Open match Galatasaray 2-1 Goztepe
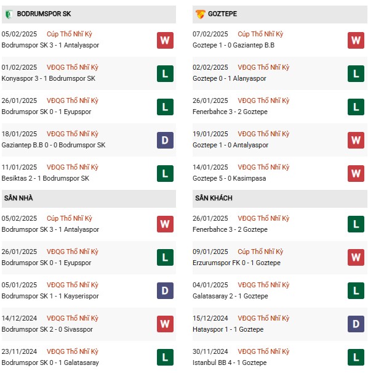This screenshot has height=373, width=368. 230,296
